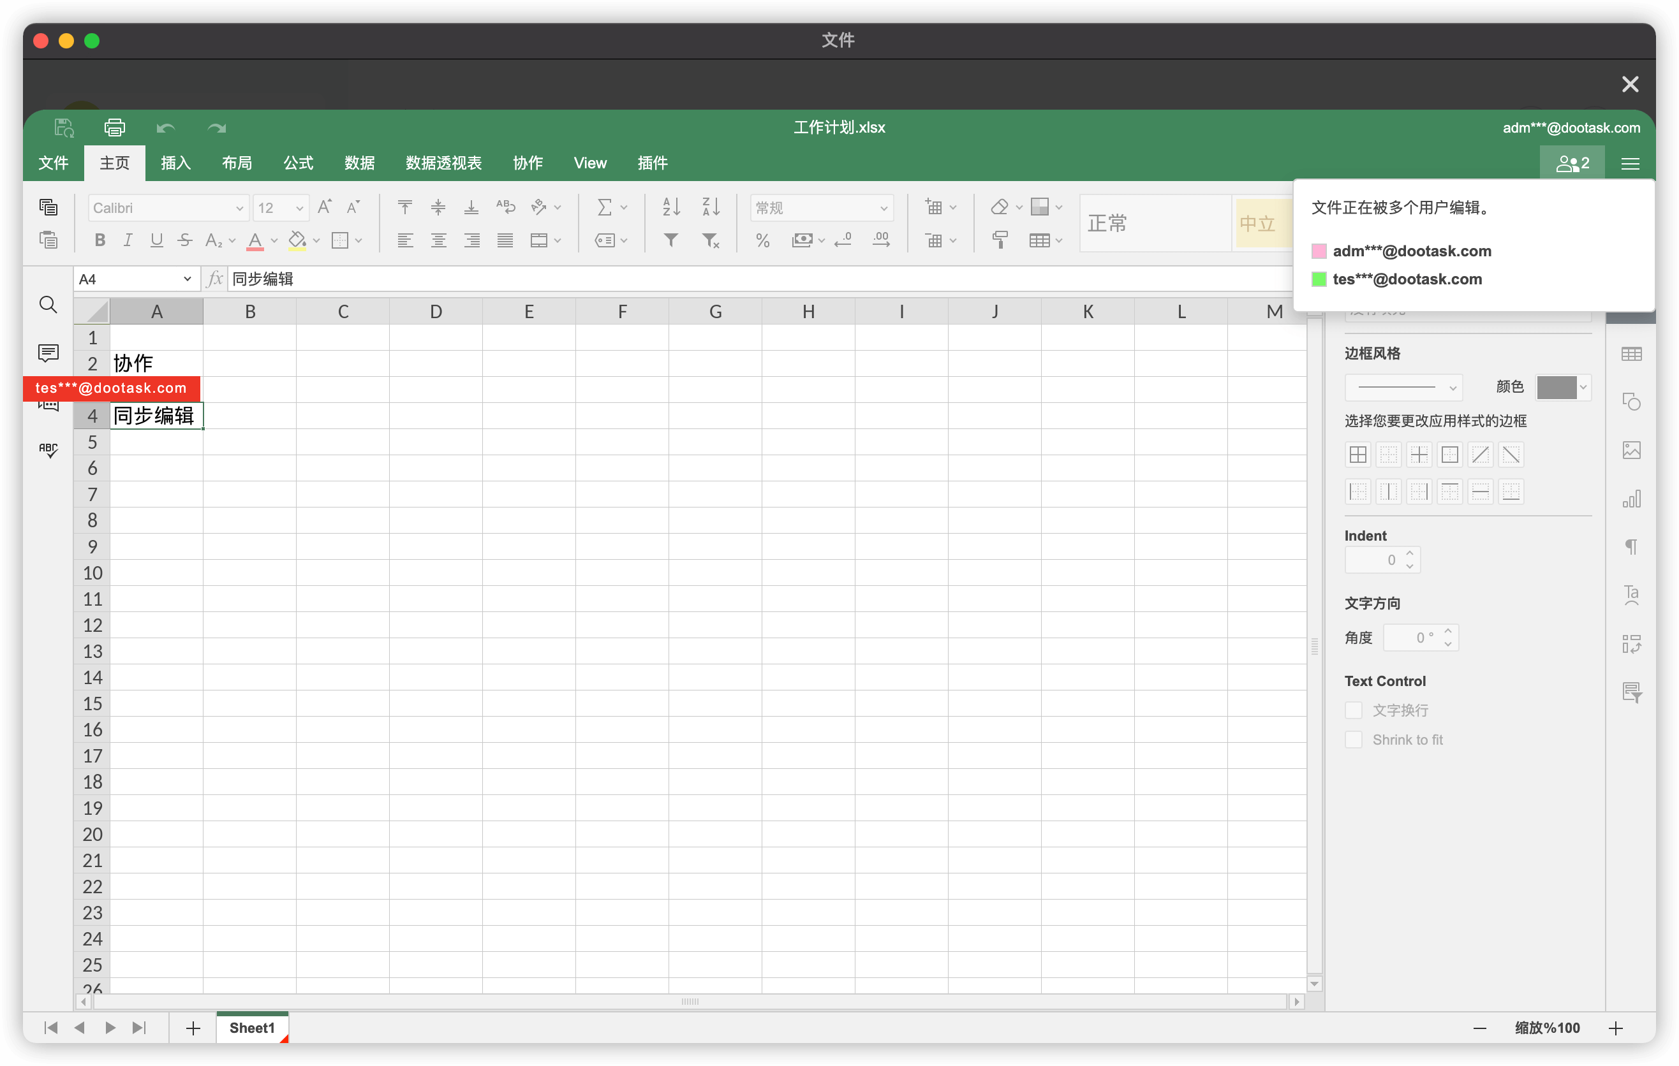Click the Print icon
Image resolution: width=1679 pixels, height=1066 pixels.
(114, 128)
